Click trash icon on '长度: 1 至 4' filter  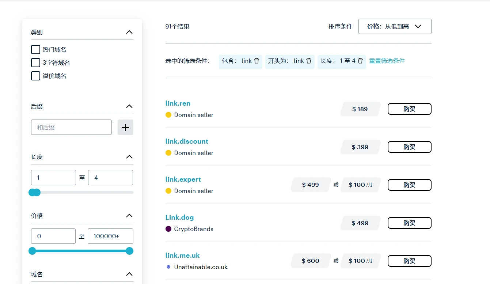click(360, 61)
